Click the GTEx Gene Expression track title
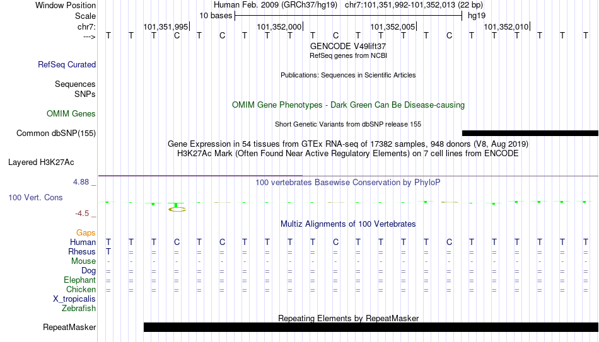The width and height of the screenshot is (599, 342). (348, 144)
